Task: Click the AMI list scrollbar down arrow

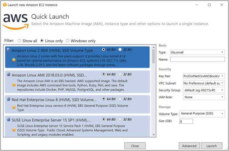Action: pyautogui.click(x=153, y=135)
